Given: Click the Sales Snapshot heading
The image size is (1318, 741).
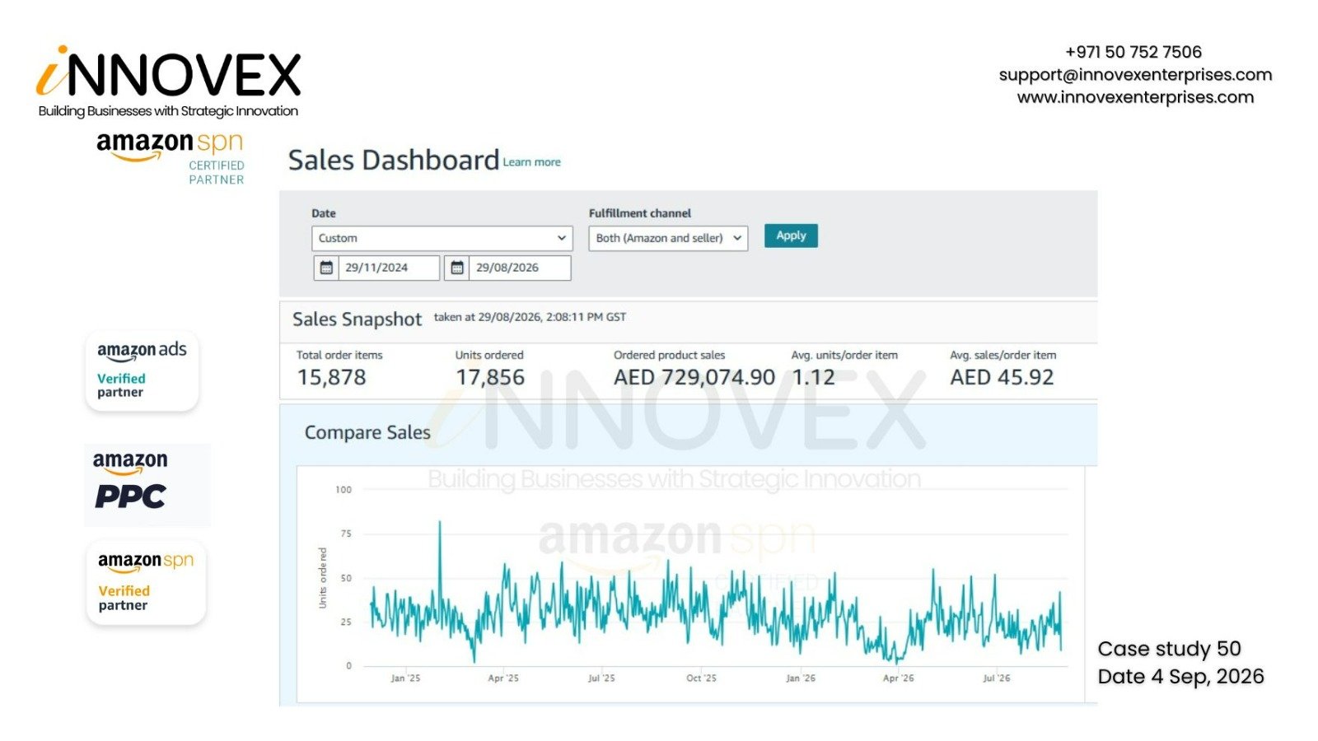Looking at the screenshot, I should coord(357,319).
